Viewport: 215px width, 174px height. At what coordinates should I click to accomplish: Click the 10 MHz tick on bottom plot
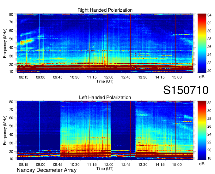click(x=11, y=159)
